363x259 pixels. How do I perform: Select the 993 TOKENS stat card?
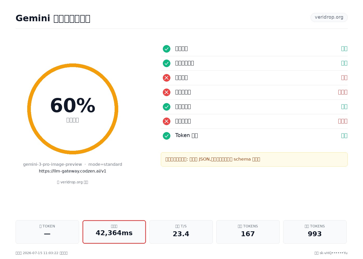315,232
